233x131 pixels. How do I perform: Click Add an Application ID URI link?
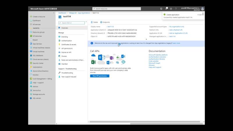(x=178, y=33)
